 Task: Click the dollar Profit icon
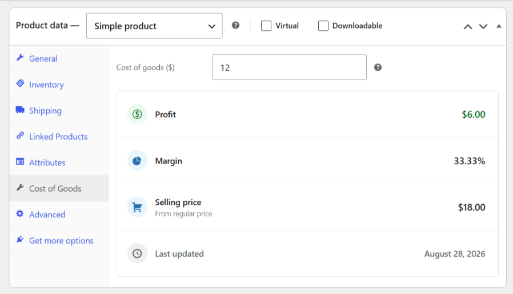(x=137, y=114)
